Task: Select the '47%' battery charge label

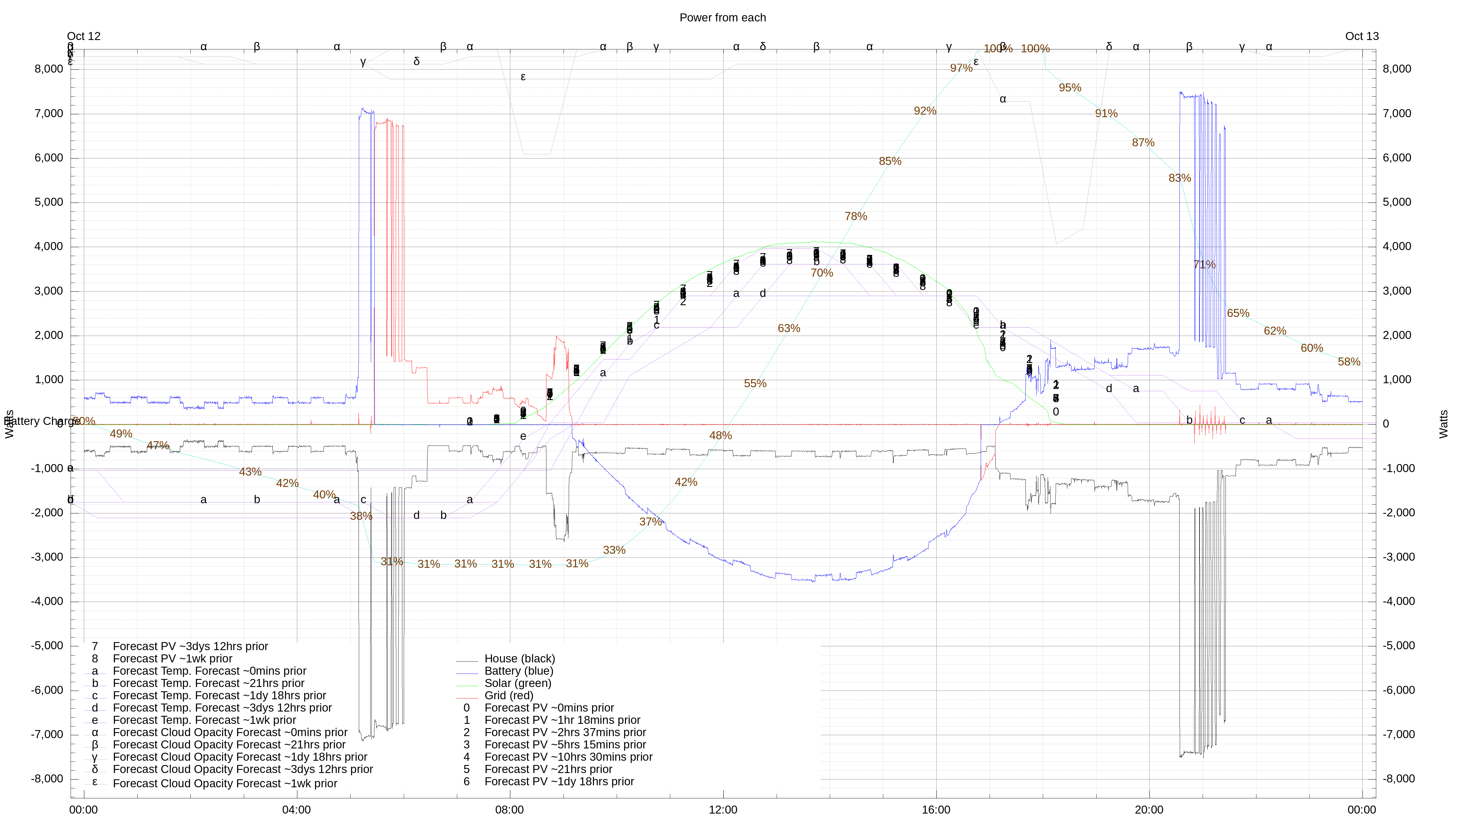Action: (158, 446)
